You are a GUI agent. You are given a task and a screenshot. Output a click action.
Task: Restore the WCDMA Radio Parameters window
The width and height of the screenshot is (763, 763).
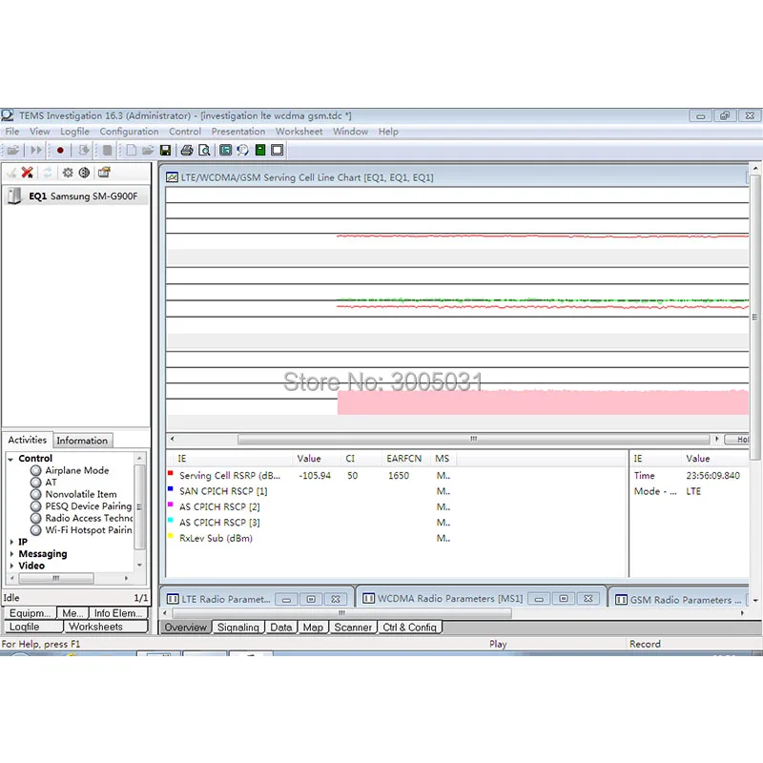pyautogui.click(x=564, y=599)
